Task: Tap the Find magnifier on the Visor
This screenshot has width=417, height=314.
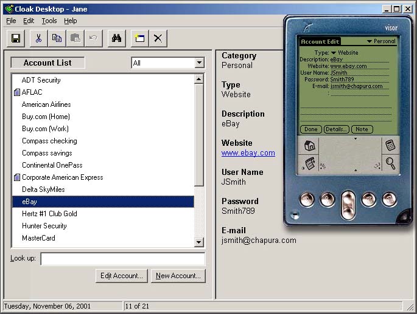Action: tap(390, 163)
